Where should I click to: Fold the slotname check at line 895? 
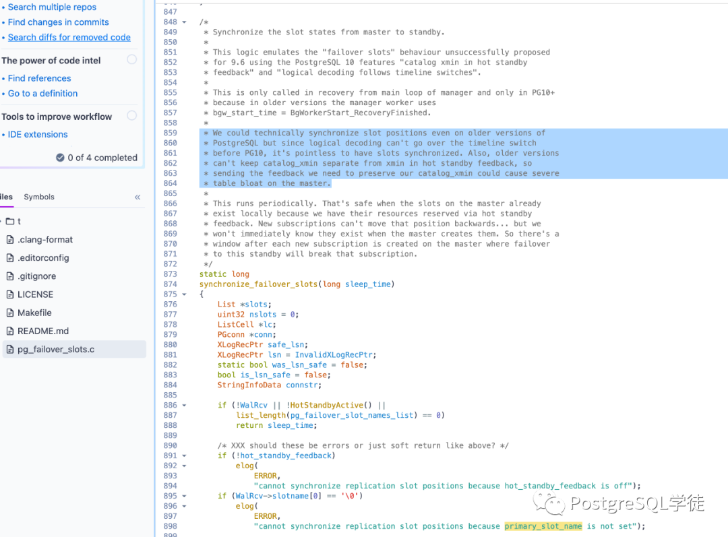(184, 496)
